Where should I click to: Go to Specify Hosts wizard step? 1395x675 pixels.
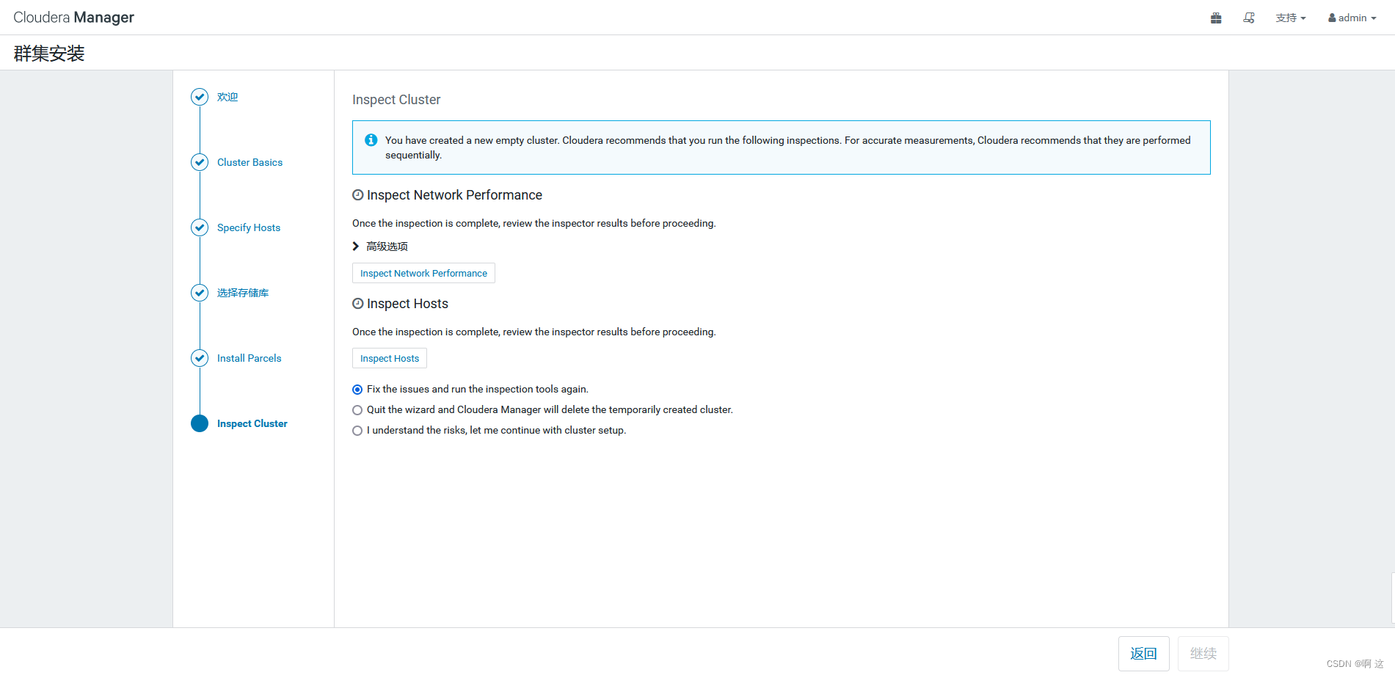click(x=249, y=227)
